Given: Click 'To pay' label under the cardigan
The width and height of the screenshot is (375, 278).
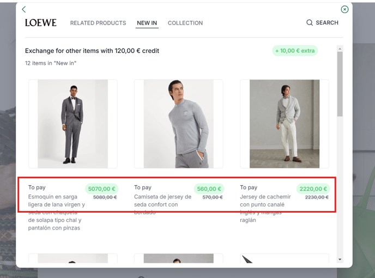Looking at the screenshot, I should pos(249,188).
